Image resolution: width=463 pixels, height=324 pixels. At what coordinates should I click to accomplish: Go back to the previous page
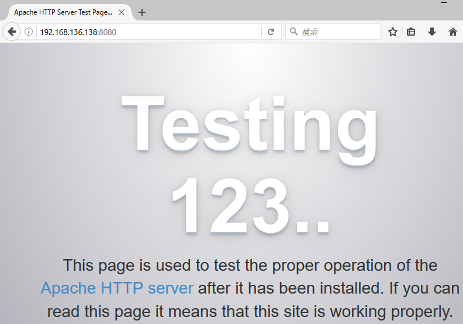[11, 32]
